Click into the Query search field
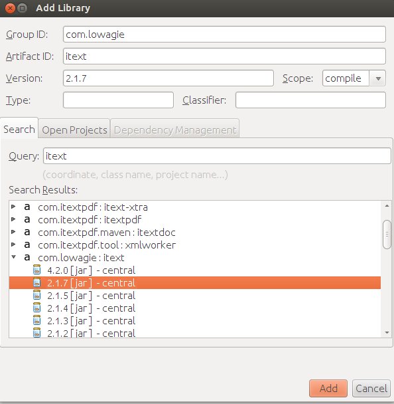The image size is (394, 404). [217, 156]
